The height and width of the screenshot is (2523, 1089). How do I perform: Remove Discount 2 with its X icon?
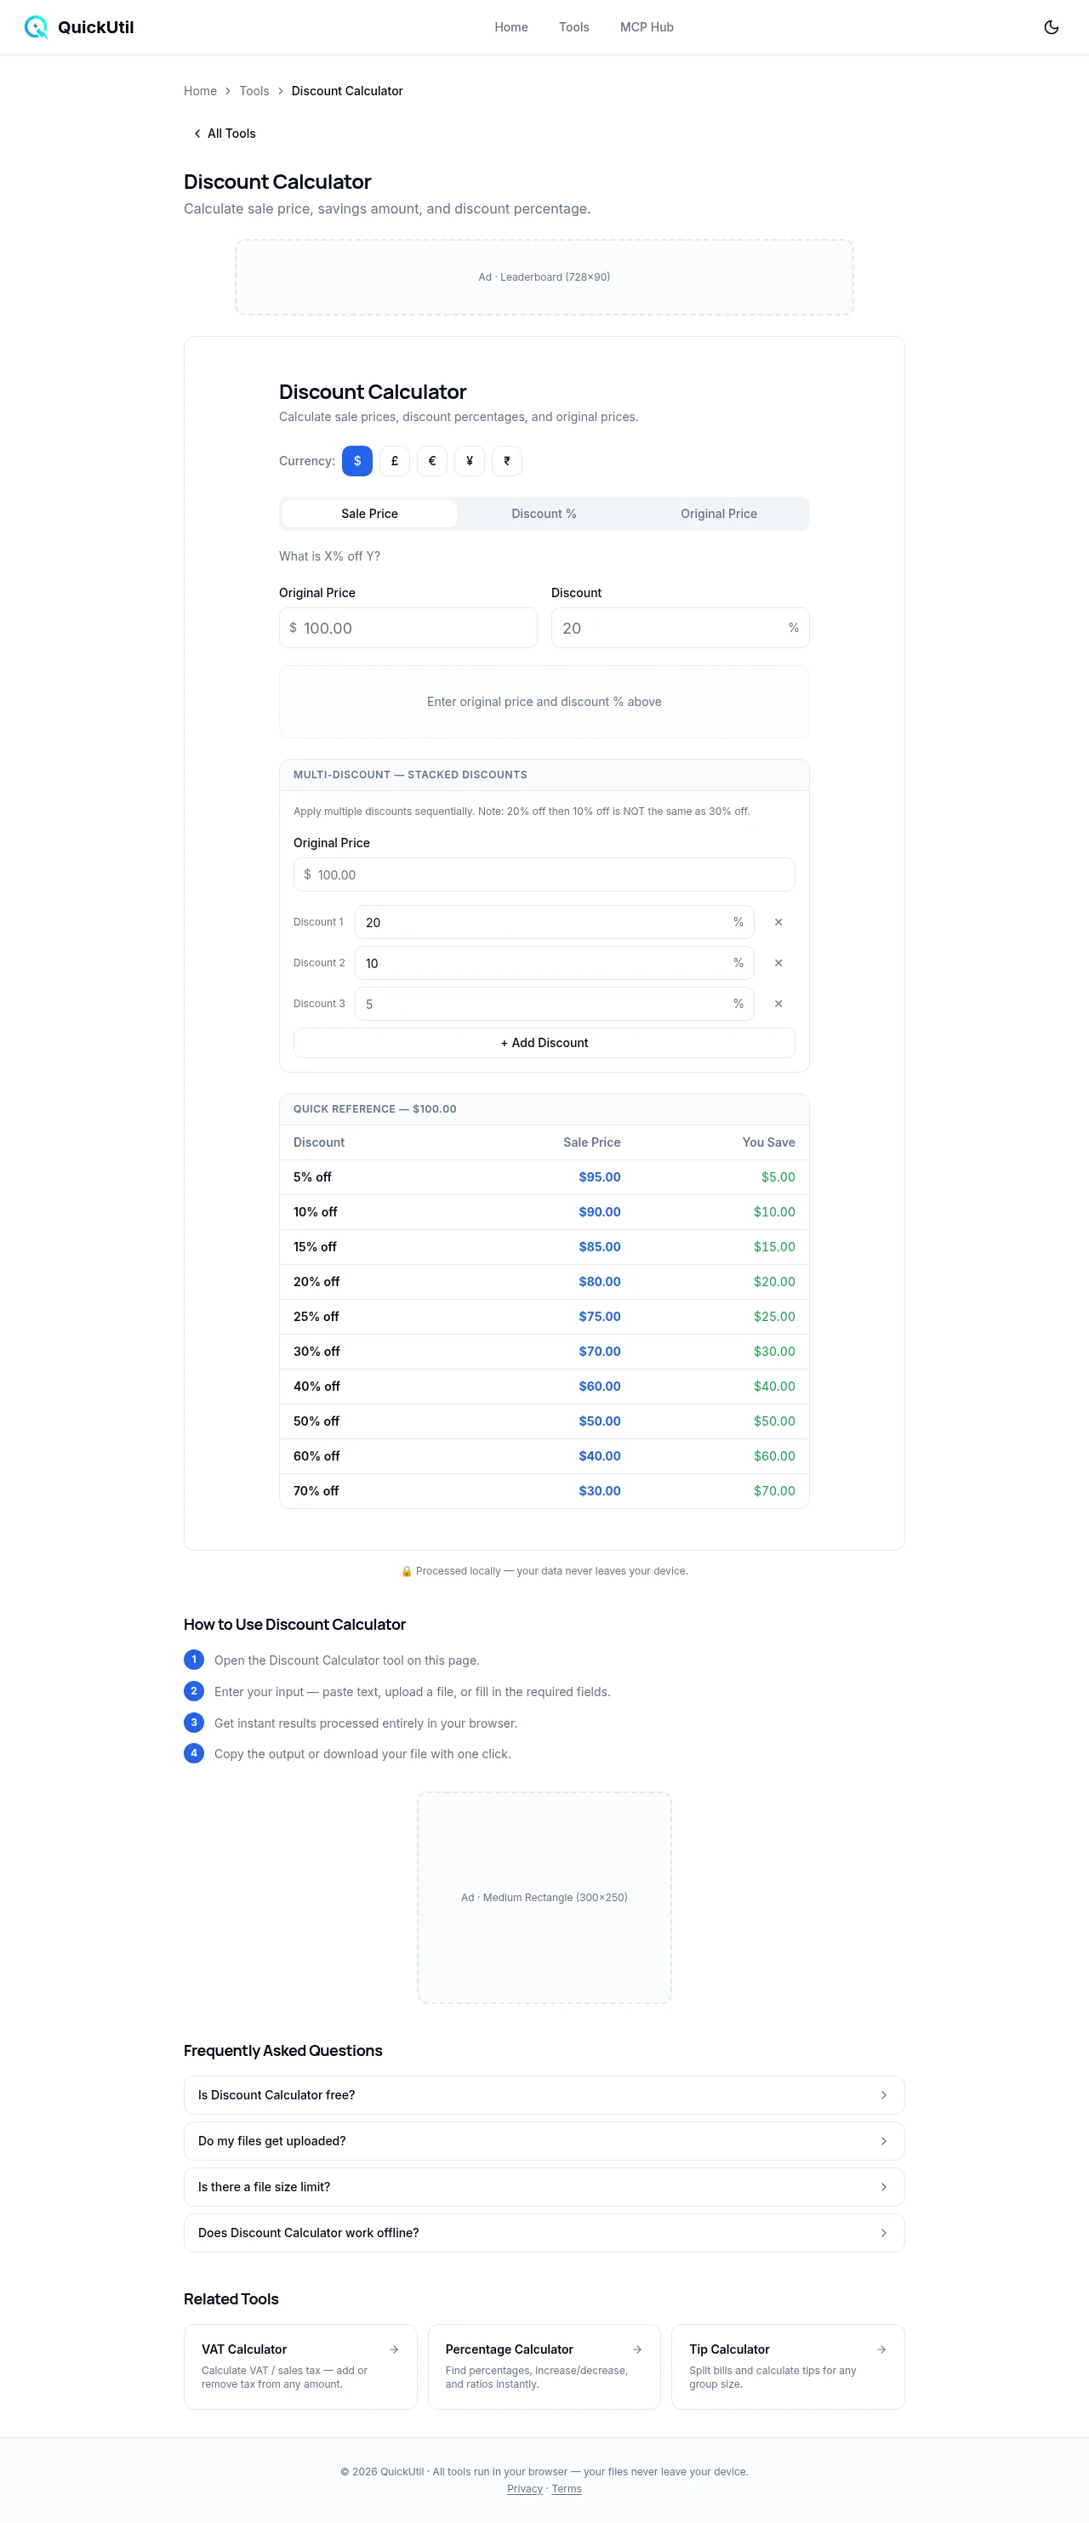pos(778,963)
